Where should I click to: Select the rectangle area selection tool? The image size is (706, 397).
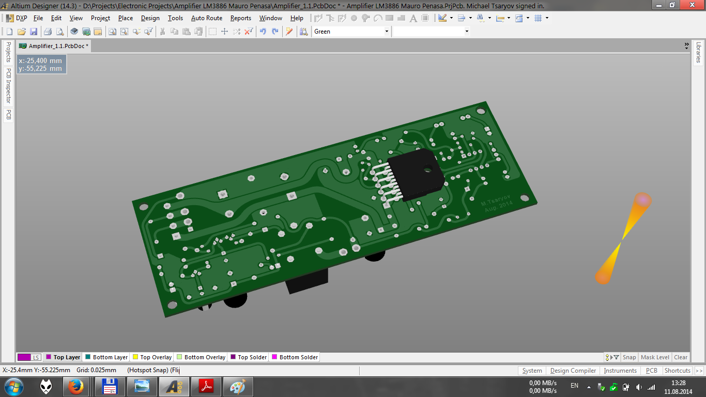pos(212,32)
